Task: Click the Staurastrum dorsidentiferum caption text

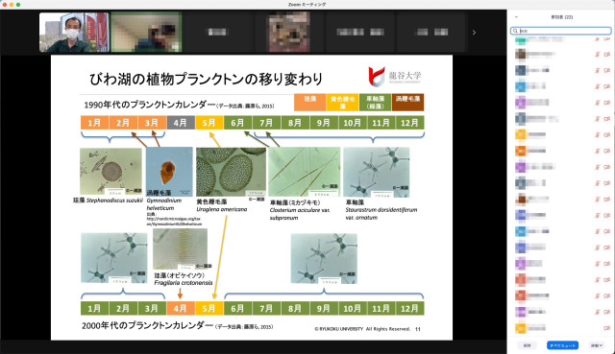Action: pos(381,213)
